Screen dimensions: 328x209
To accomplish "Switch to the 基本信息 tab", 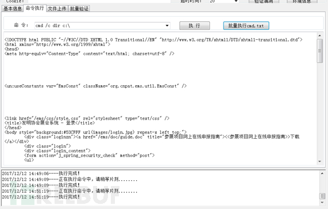I will point(12,9).
